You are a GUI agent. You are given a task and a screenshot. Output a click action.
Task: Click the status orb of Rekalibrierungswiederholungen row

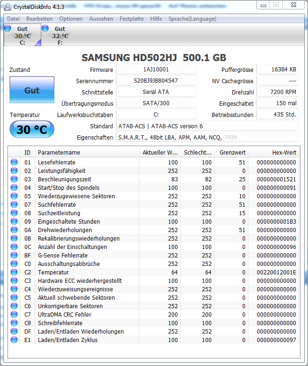point(14,238)
